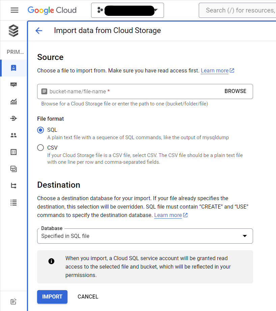
Task: Open the Connections sidebar icon
Action: (13, 118)
